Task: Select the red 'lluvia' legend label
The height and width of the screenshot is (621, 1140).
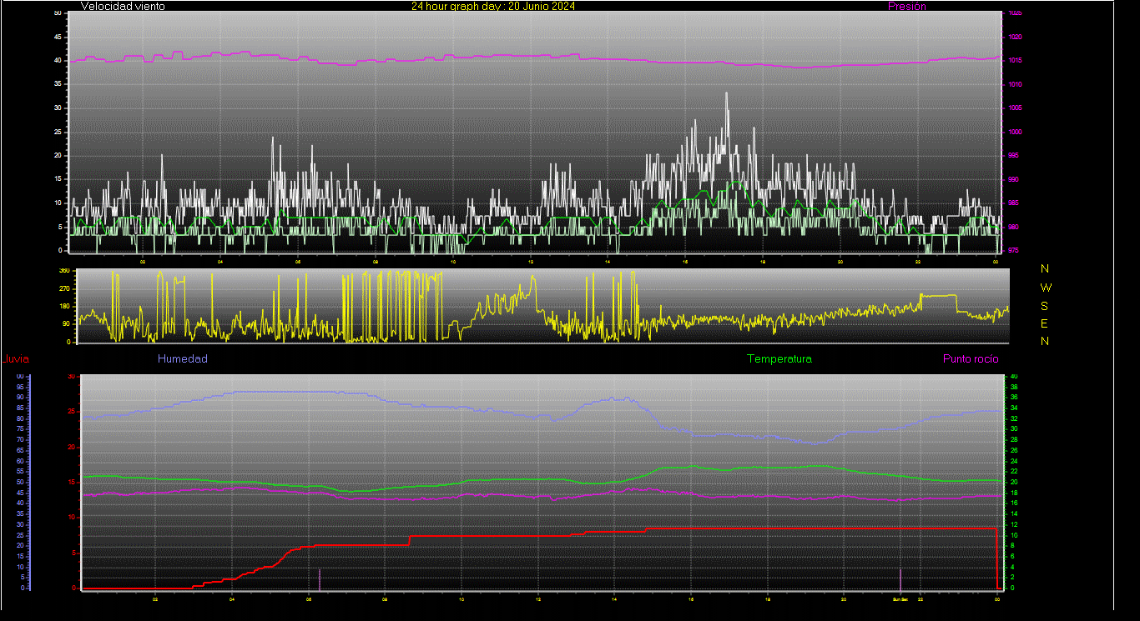Action: [16, 359]
